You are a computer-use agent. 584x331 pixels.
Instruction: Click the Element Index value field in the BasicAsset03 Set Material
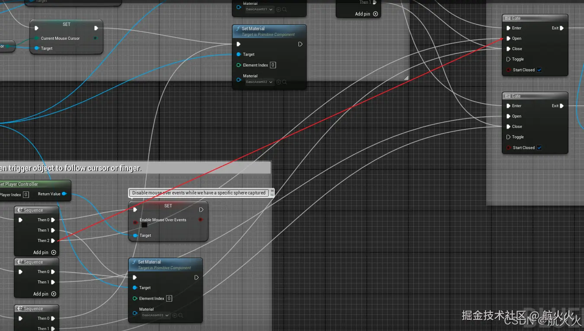click(x=169, y=299)
